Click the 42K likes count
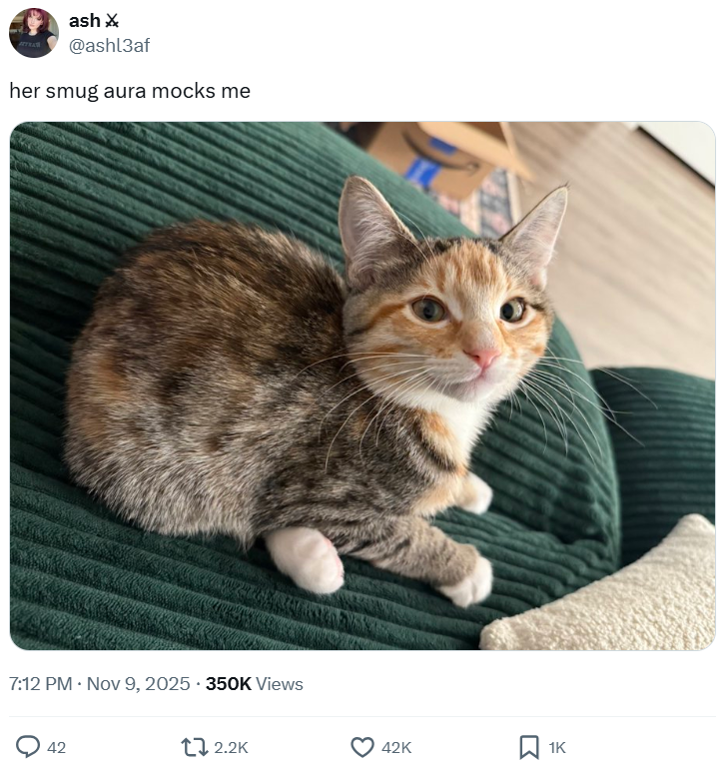This screenshot has width=725, height=770. click(x=396, y=747)
